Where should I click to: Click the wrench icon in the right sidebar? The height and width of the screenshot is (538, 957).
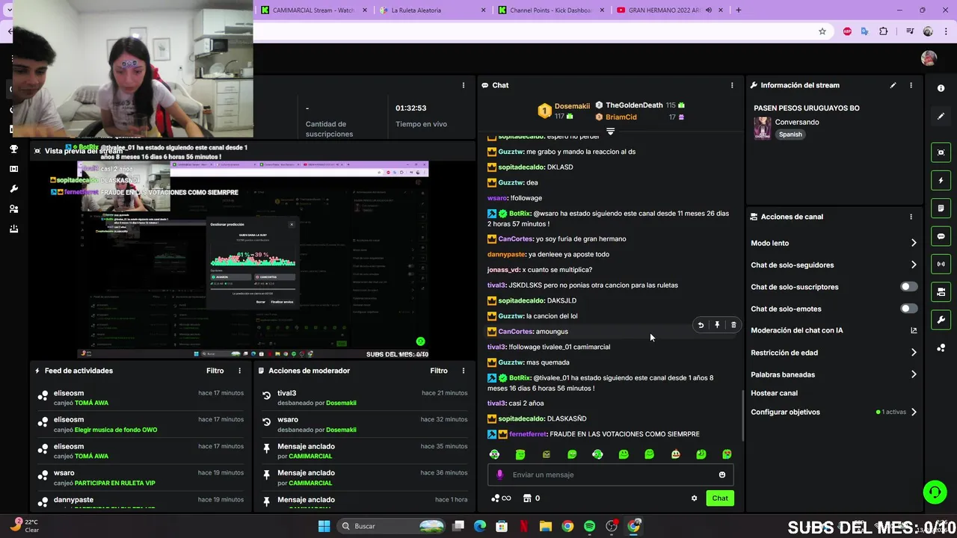[941, 320]
